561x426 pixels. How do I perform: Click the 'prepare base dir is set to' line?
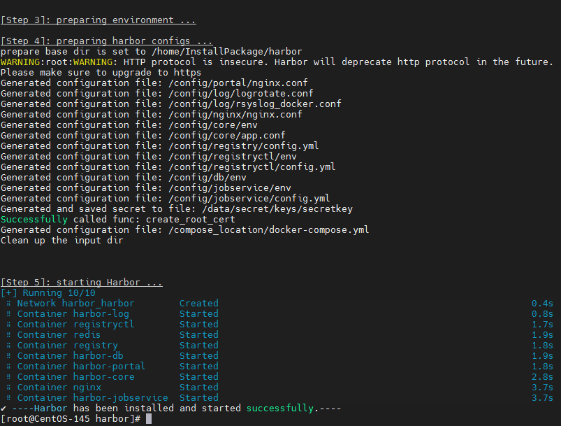tap(152, 51)
